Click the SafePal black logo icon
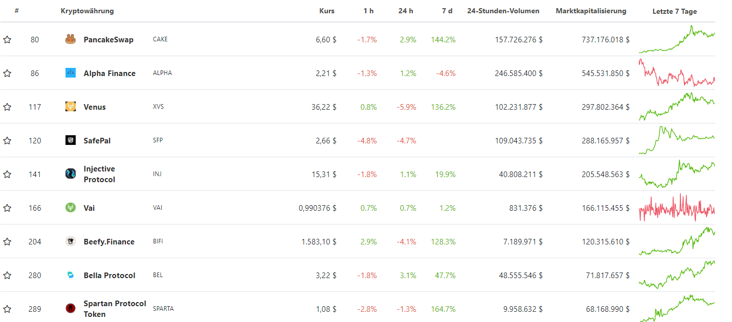 [x=71, y=140]
